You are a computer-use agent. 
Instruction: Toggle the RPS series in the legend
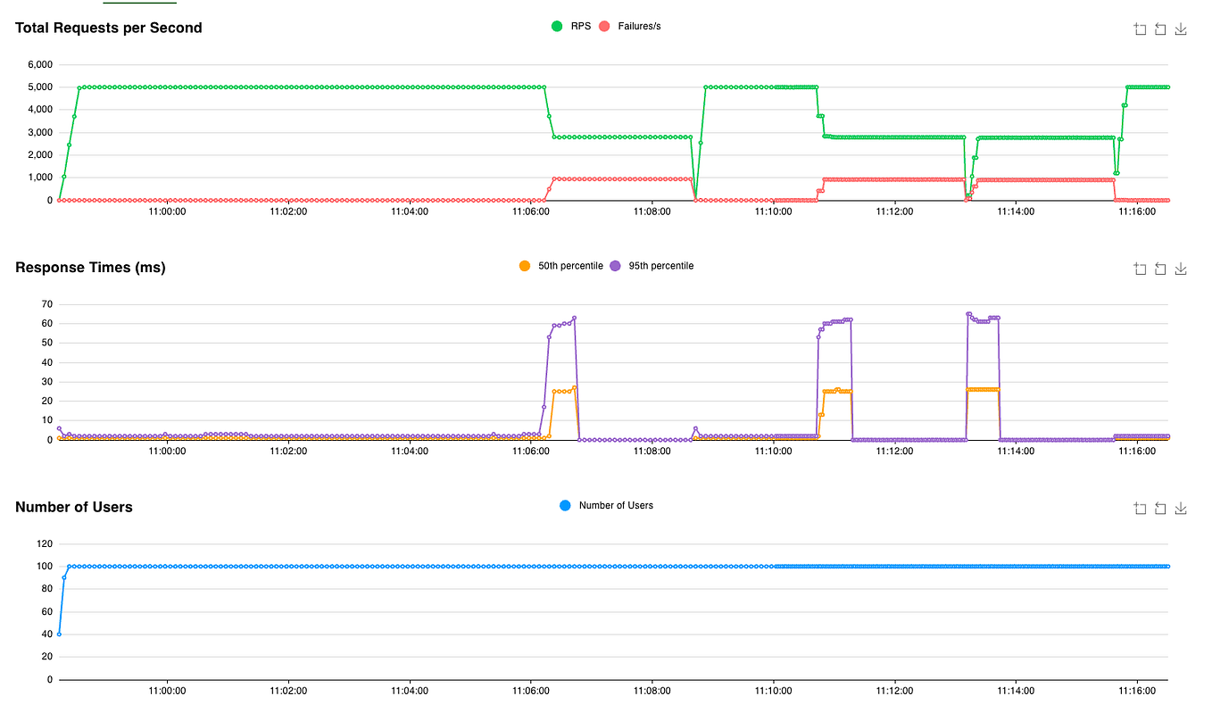575,26
